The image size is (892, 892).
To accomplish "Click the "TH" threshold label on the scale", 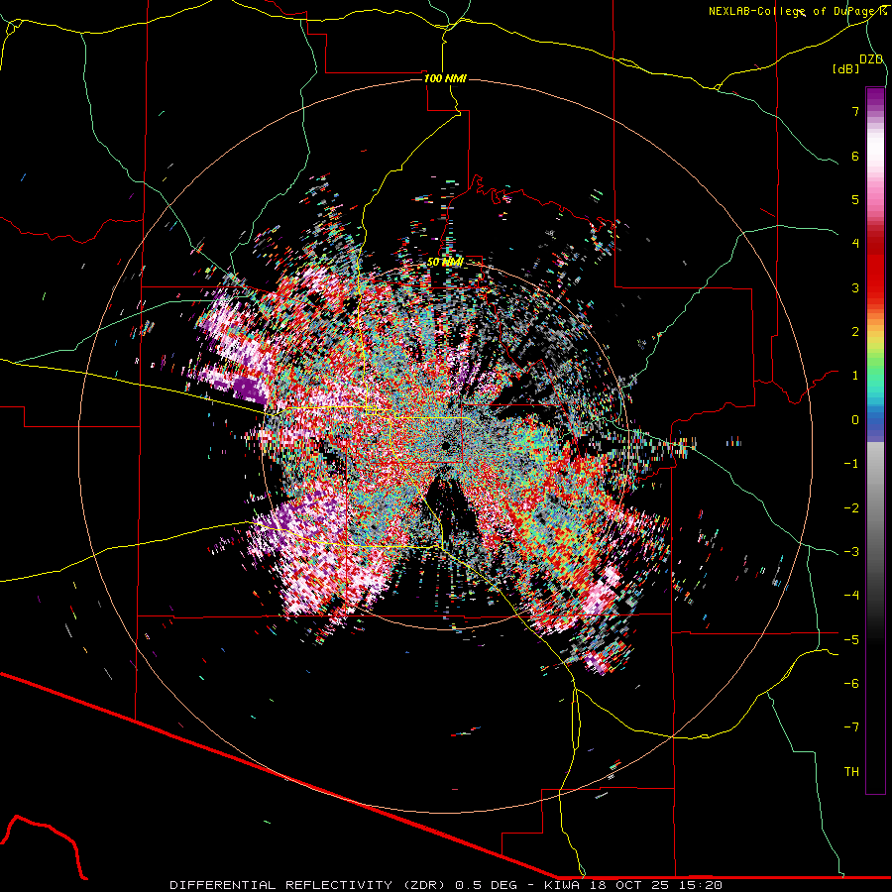I will pyautogui.click(x=851, y=772).
